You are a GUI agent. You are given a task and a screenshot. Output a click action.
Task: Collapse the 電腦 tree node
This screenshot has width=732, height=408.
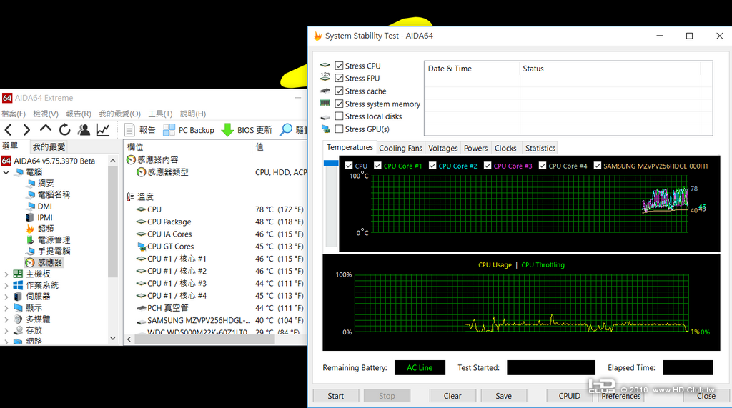[x=6, y=172]
